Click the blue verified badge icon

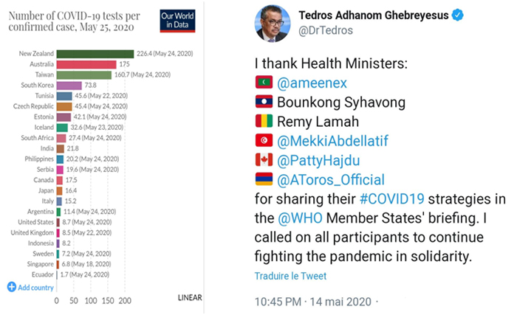(457, 15)
